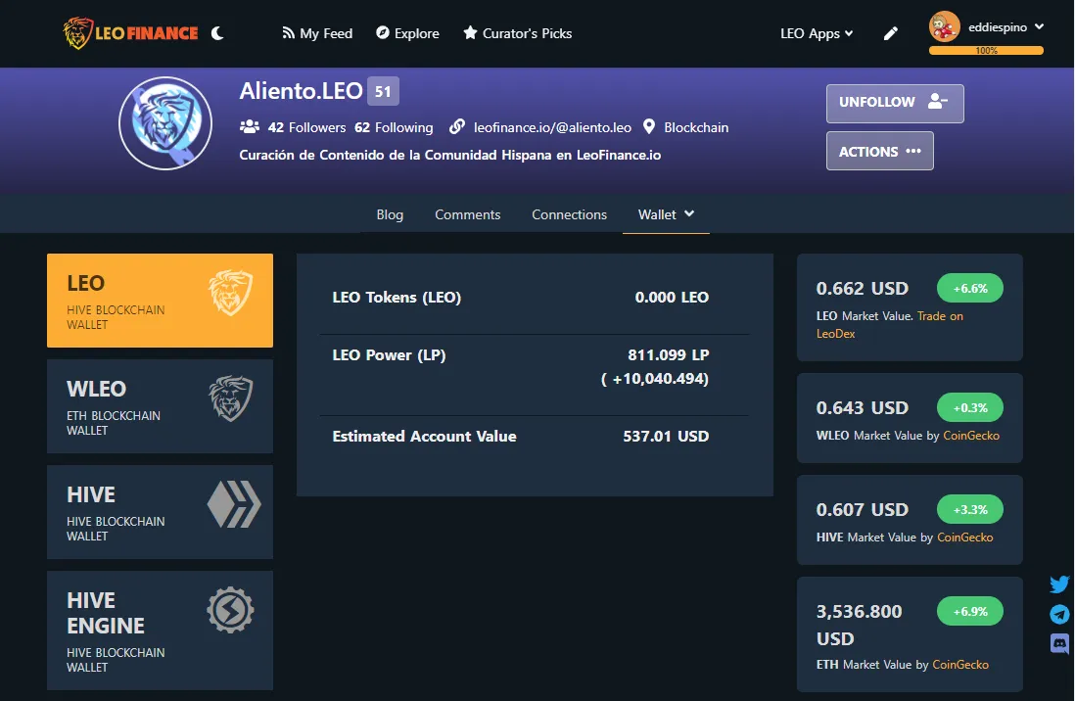This screenshot has width=1075, height=701.
Task: Expand the eddiespino account menu
Action: 1005,26
